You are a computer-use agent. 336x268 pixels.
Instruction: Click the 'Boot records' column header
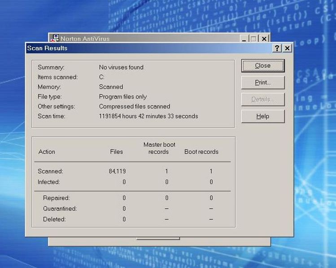[201, 152]
